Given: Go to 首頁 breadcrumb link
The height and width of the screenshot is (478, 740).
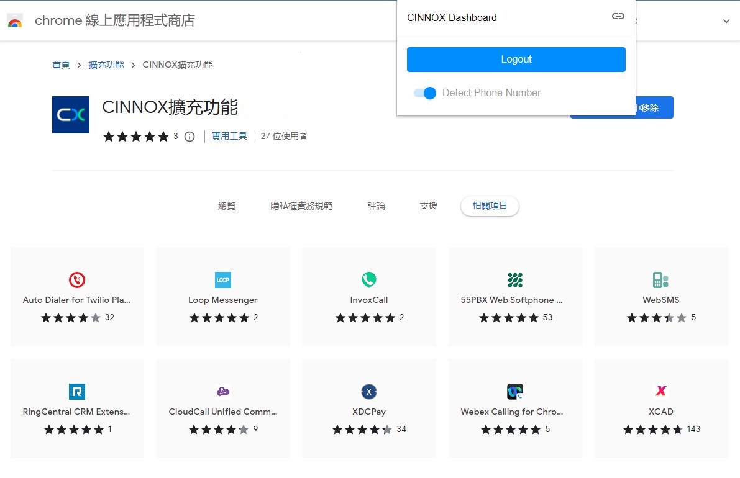Looking at the screenshot, I should [x=61, y=65].
